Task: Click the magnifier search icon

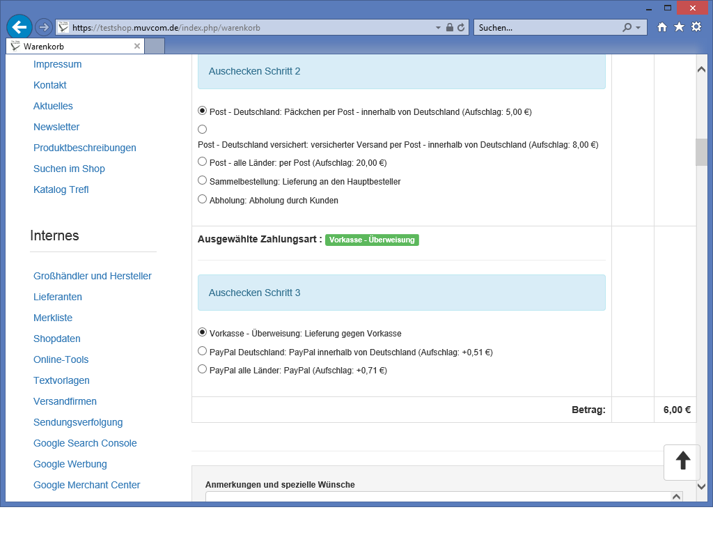Action: coord(627,27)
